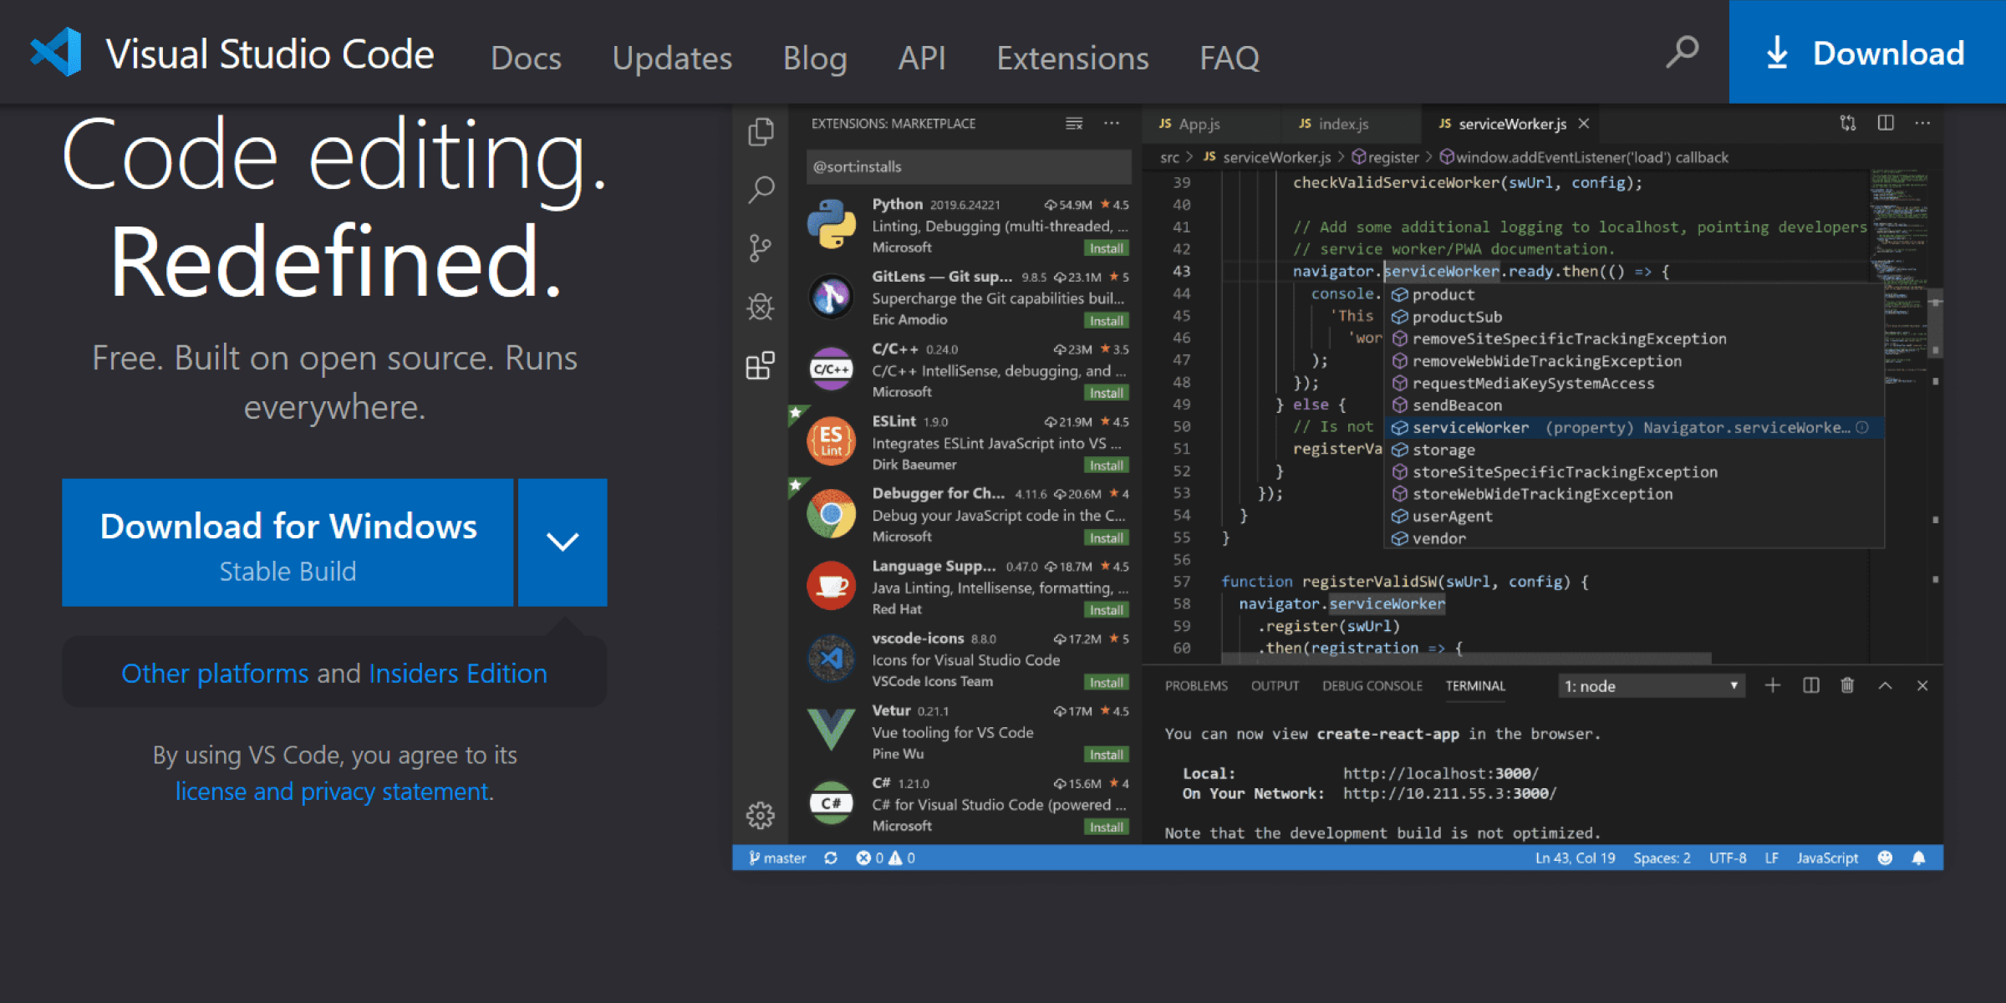This screenshot has height=1003, width=2006.
Task: Click the search magnifier icon in header
Action: 1682,53
